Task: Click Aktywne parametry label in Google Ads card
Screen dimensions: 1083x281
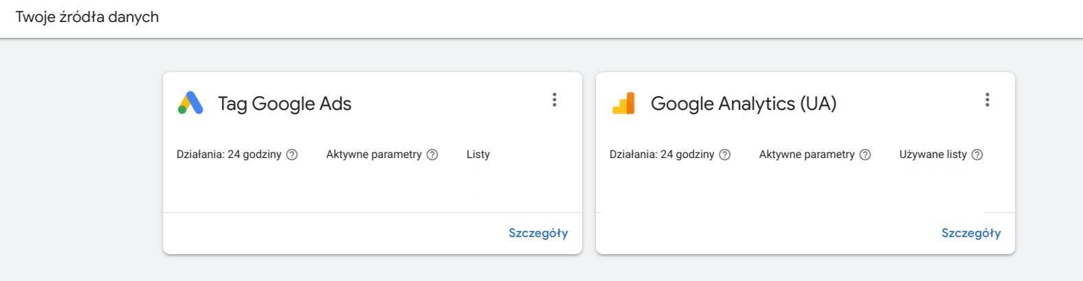Action: pos(374,155)
